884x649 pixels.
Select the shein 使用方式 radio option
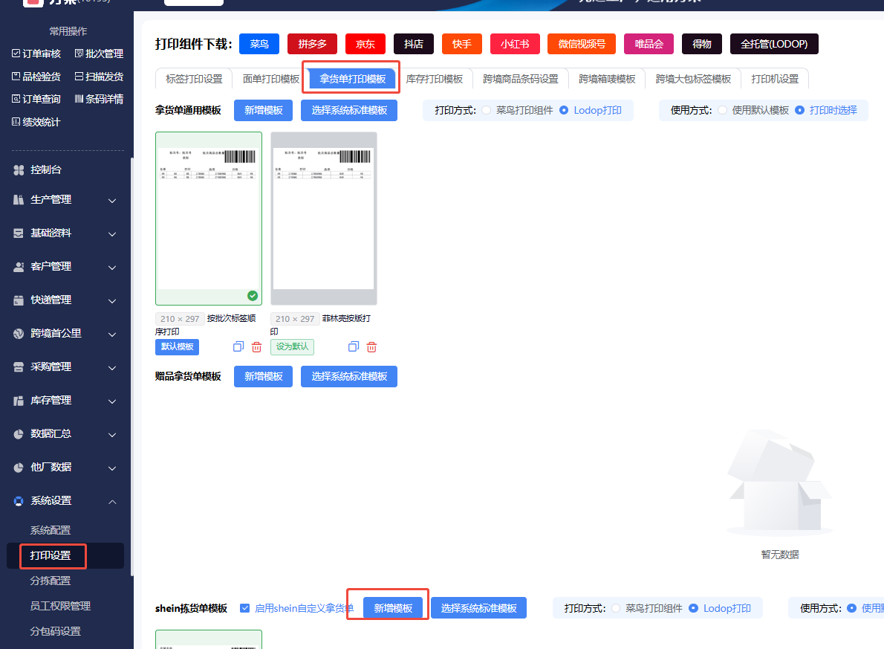(x=851, y=608)
